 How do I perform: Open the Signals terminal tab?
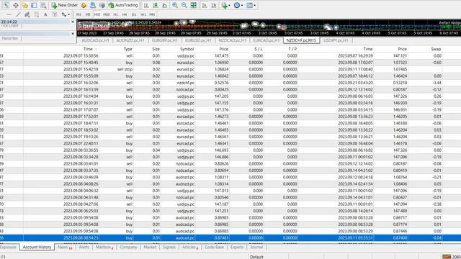[169, 247]
